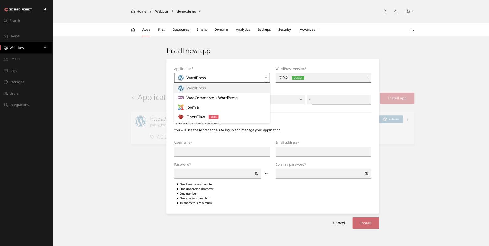
Task: Collapse the Application dropdown
Action: (222, 78)
